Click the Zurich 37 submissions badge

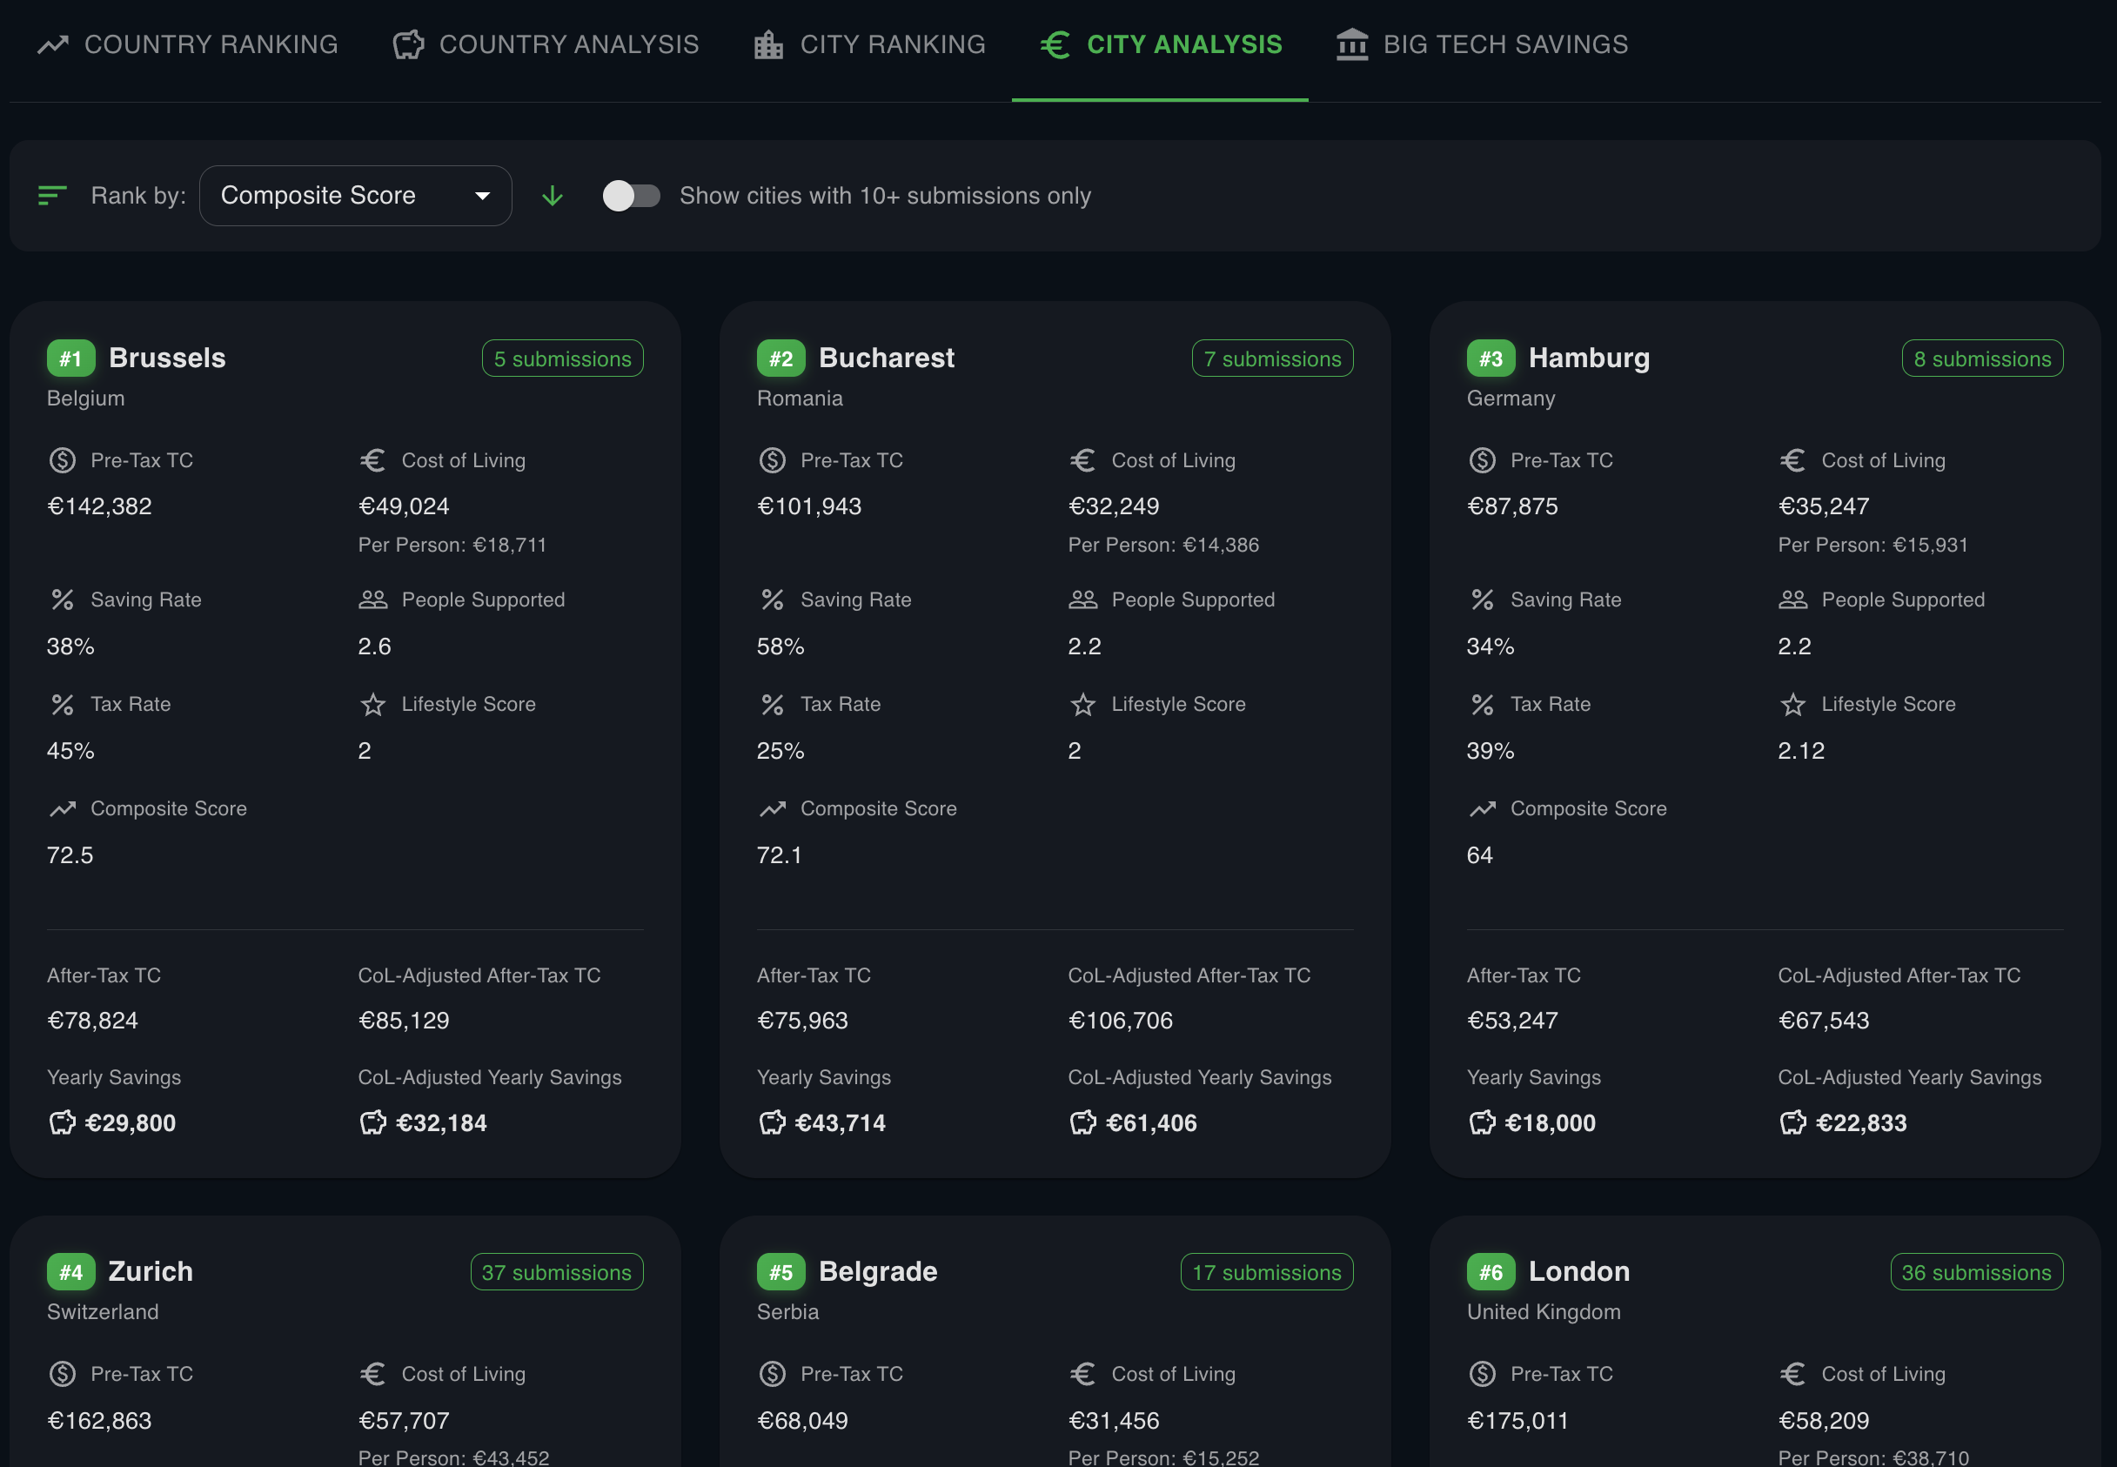pyautogui.click(x=556, y=1272)
